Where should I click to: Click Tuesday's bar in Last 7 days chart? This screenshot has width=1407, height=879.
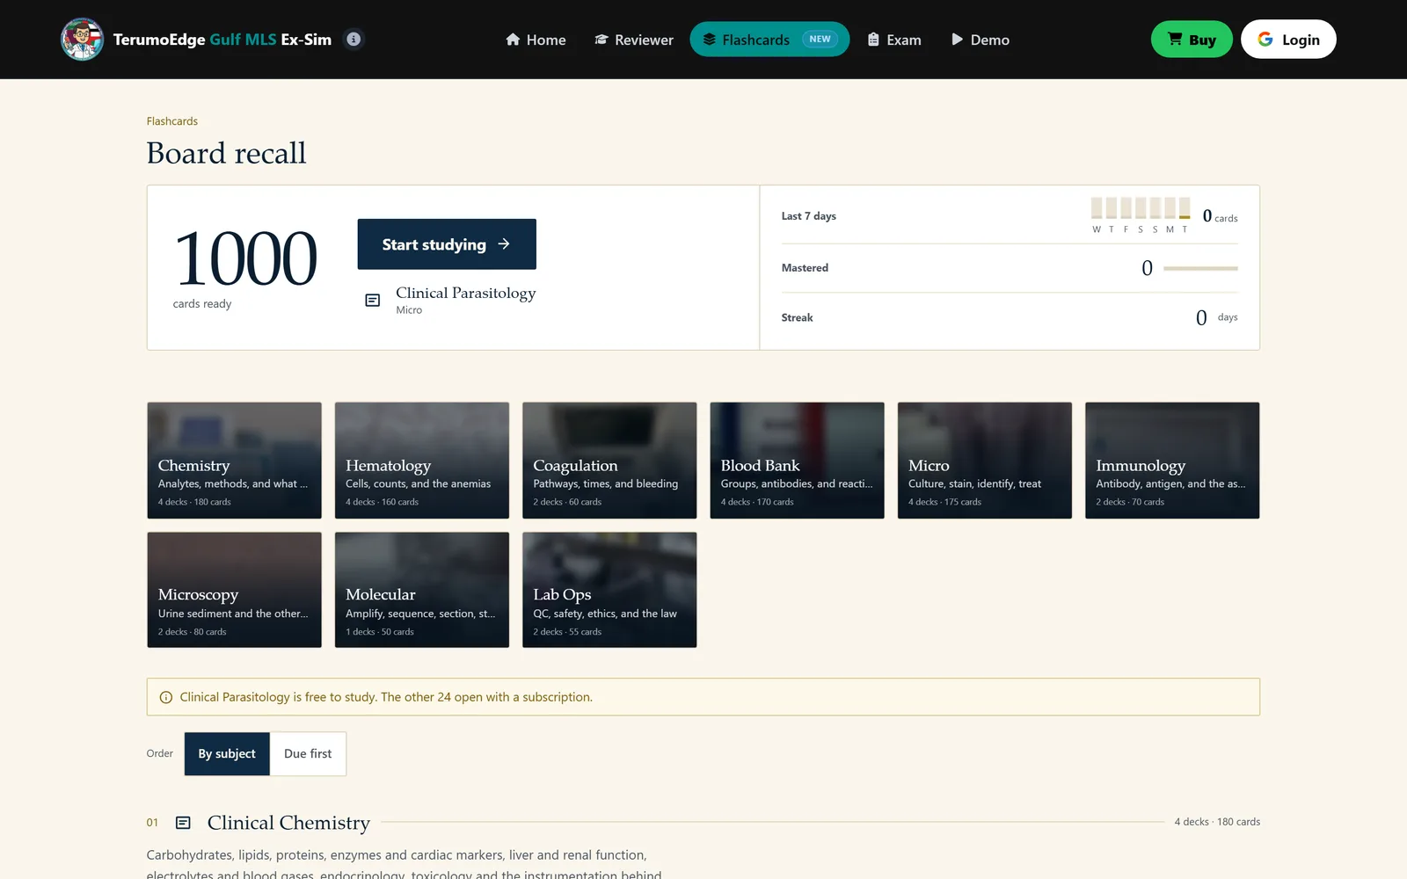coord(1185,208)
